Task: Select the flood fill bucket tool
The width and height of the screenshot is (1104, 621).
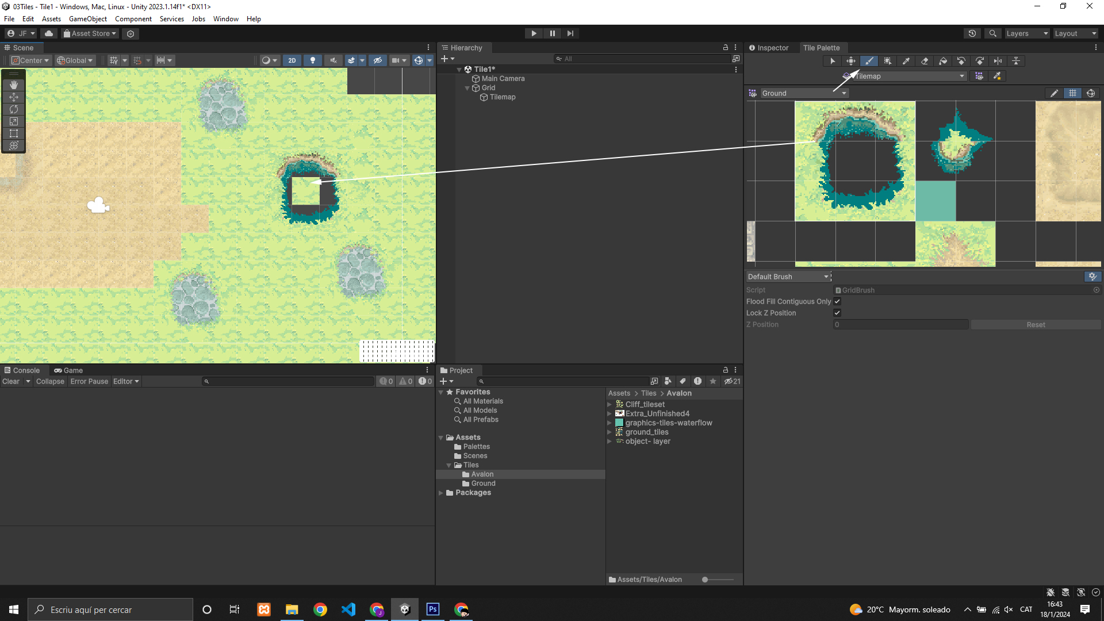Action: [x=943, y=61]
